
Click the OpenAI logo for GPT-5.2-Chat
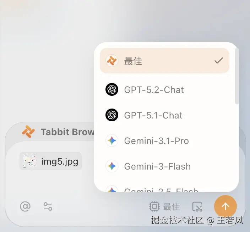(x=112, y=89)
